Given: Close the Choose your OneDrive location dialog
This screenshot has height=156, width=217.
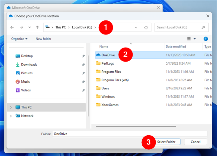Looking at the screenshot, I should pyautogui.click(x=208, y=16).
